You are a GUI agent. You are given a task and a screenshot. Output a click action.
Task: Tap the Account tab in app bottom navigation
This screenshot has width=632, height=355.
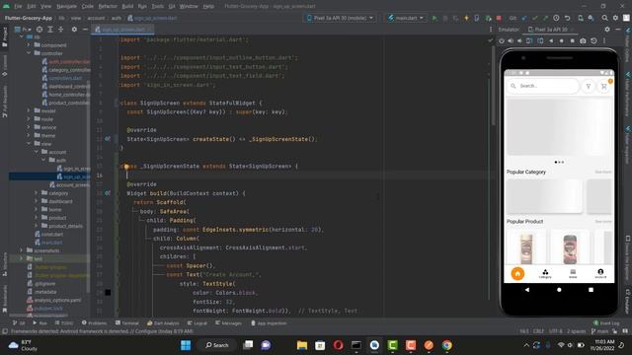[x=600, y=274]
